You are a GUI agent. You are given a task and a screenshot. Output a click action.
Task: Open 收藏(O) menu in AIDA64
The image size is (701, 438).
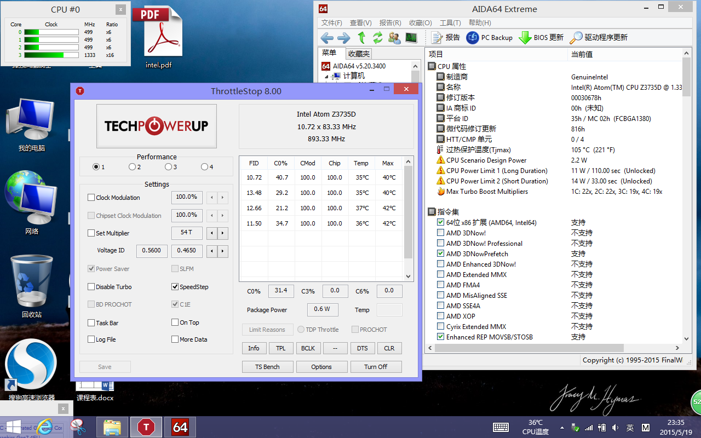point(420,23)
